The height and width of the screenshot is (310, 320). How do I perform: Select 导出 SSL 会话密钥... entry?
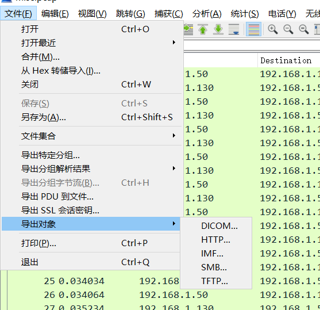91,211
